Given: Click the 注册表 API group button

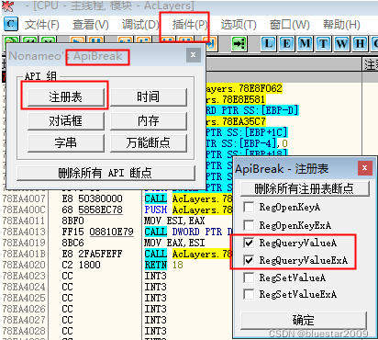Looking at the screenshot, I should [x=65, y=96].
